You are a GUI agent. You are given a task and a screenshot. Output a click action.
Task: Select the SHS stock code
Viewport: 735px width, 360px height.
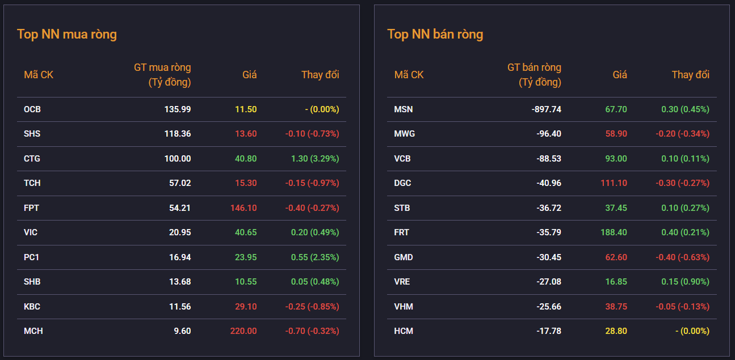32,134
